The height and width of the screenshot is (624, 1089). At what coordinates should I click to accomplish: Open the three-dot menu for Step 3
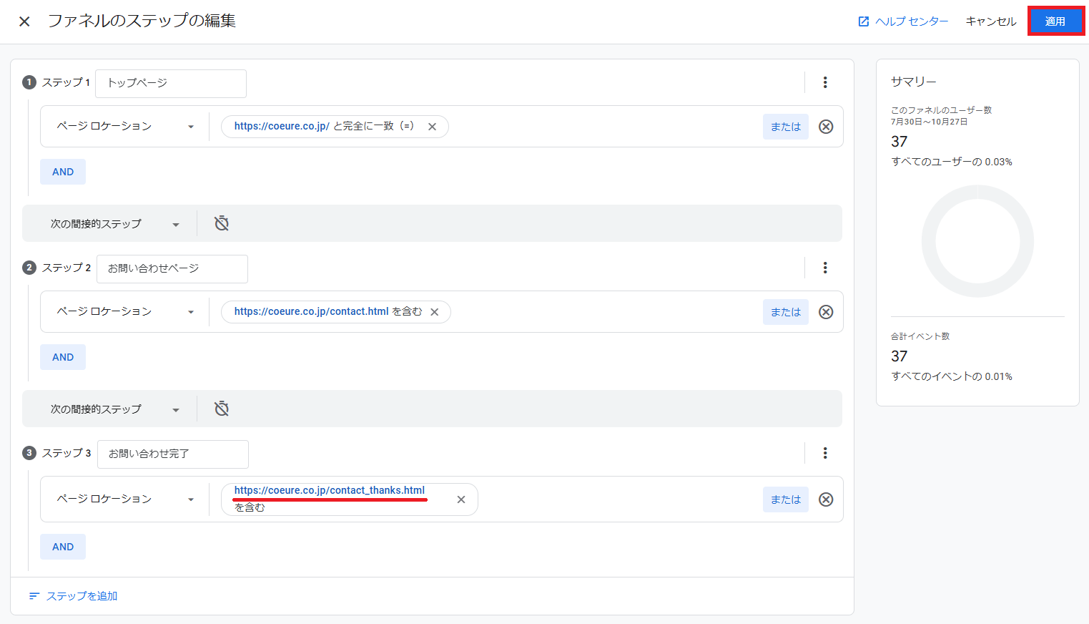click(825, 453)
